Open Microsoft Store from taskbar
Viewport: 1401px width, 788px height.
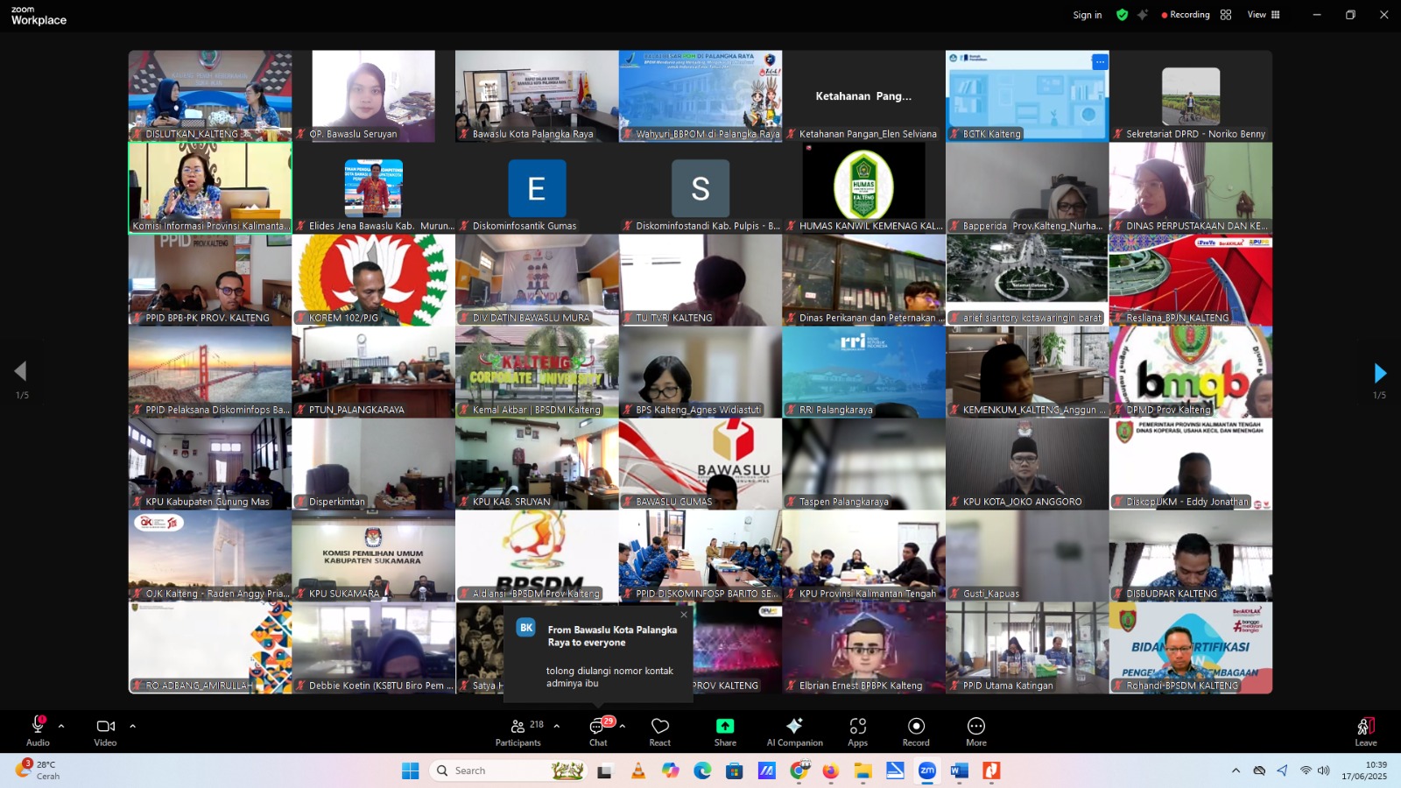click(735, 770)
